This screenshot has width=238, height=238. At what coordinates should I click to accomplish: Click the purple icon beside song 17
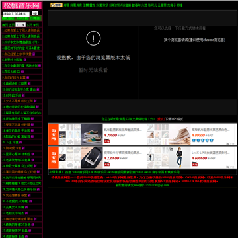[32, 124]
